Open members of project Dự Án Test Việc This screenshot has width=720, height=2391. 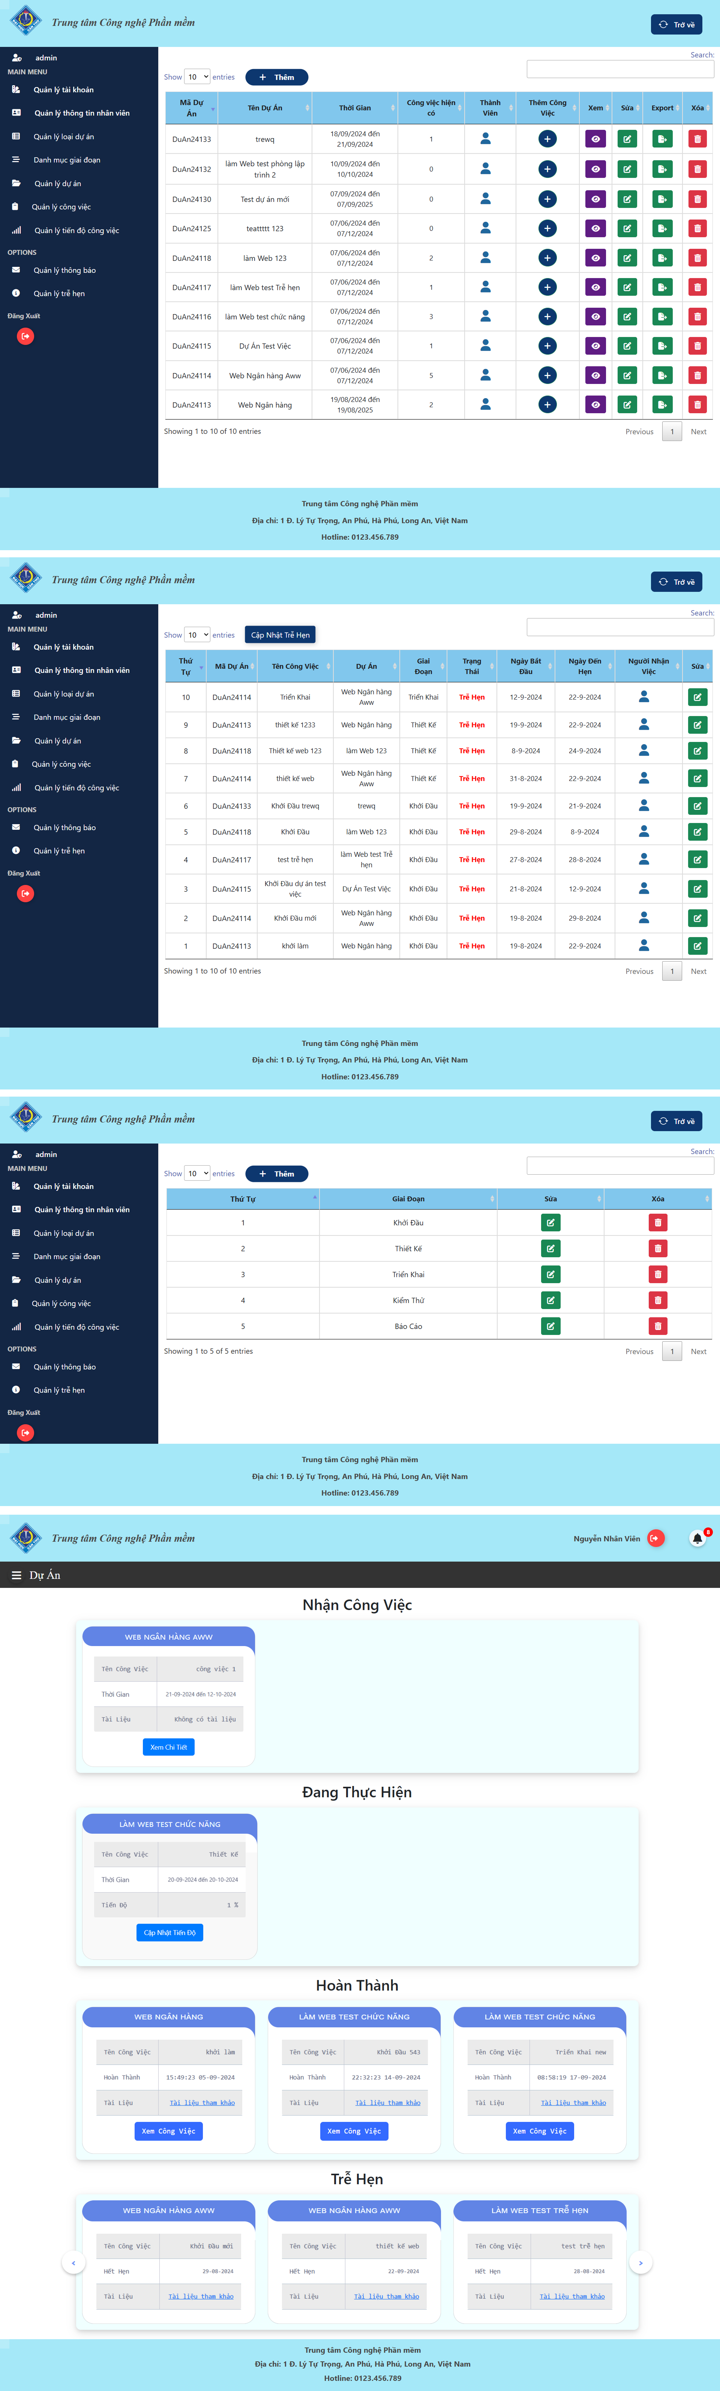pos(485,345)
